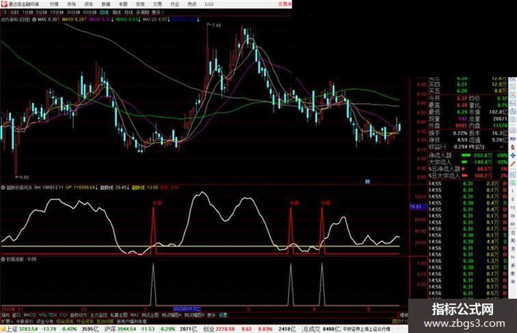Click the 上证 index in status bar
517x333 pixels.
pyautogui.click(x=12, y=329)
